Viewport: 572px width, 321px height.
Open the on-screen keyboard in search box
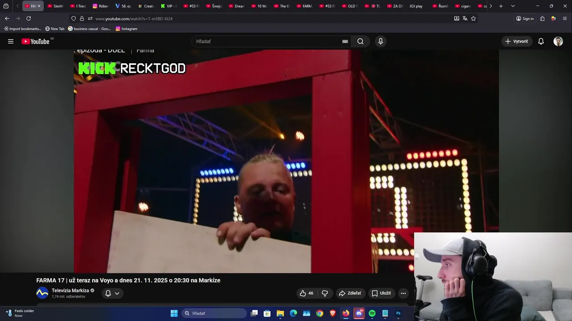[x=345, y=41]
